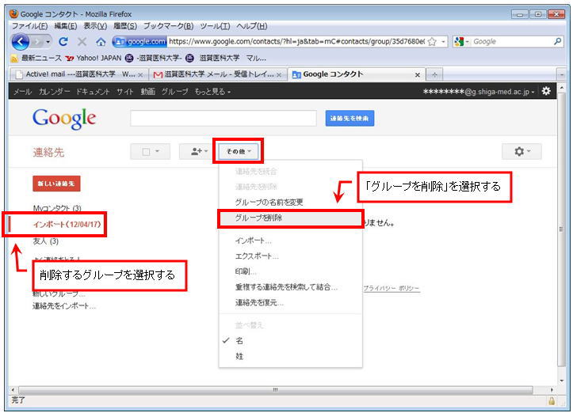Click into the contacts search field

(x=223, y=118)
